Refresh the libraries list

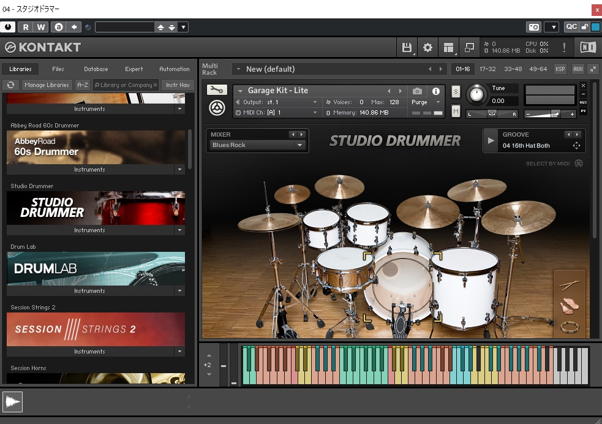tap(10, 85)
